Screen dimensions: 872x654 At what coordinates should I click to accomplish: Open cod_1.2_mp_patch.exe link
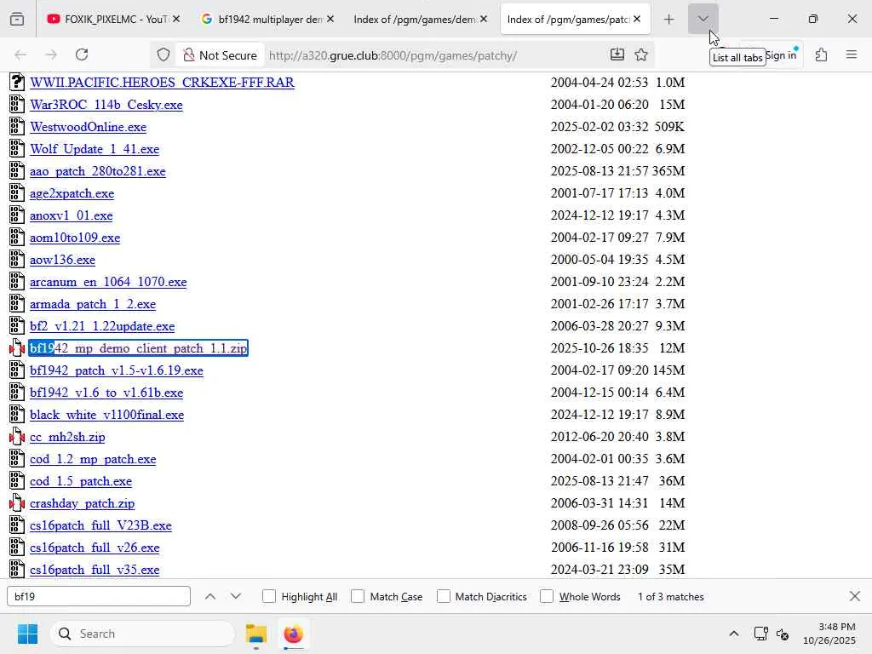click(x=92, y=459)
